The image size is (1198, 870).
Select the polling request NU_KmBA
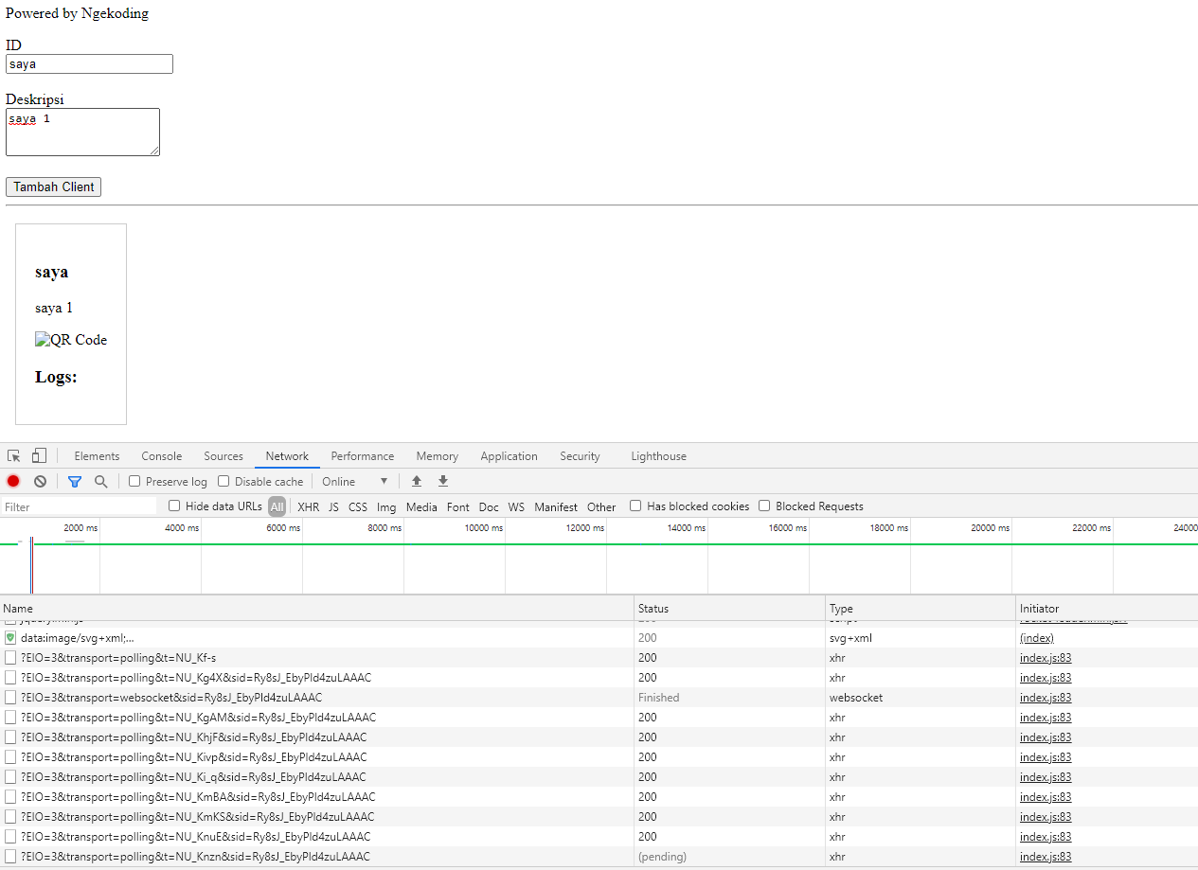point(599,797)
